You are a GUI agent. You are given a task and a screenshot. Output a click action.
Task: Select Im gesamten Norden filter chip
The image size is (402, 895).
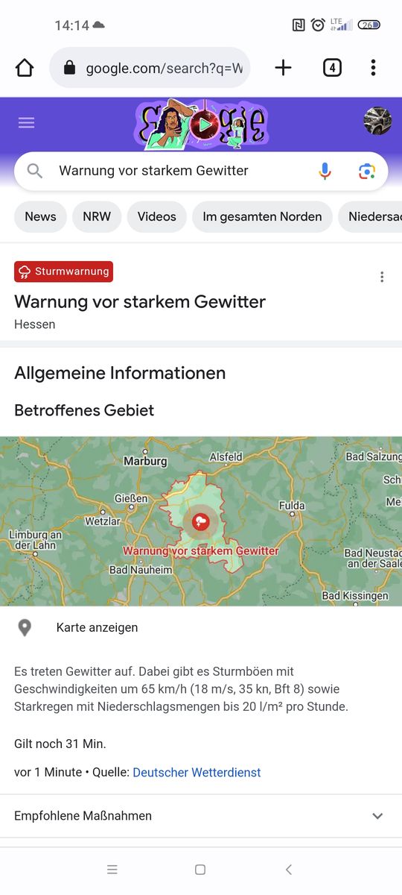tap(262, 216)
